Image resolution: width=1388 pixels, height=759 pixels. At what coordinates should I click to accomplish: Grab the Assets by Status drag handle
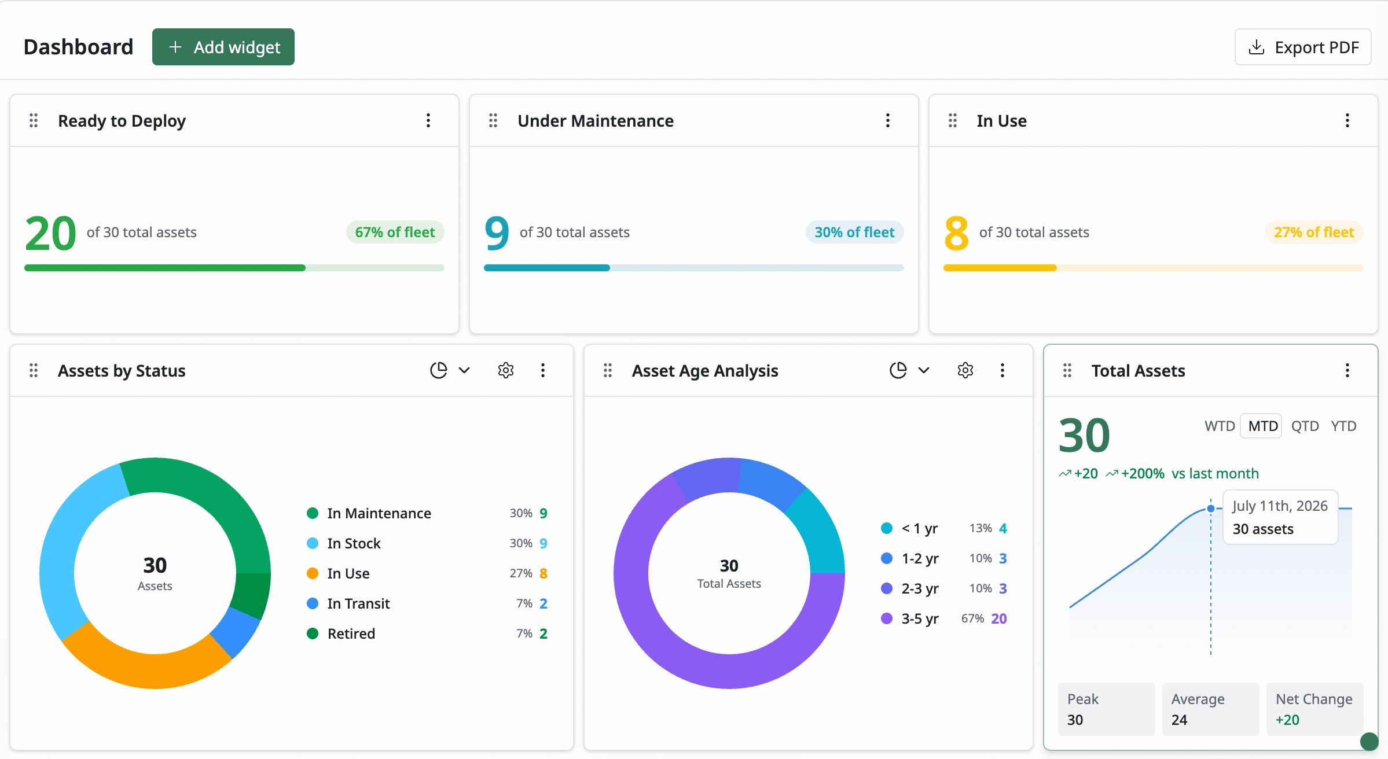[x=34, y=370]
